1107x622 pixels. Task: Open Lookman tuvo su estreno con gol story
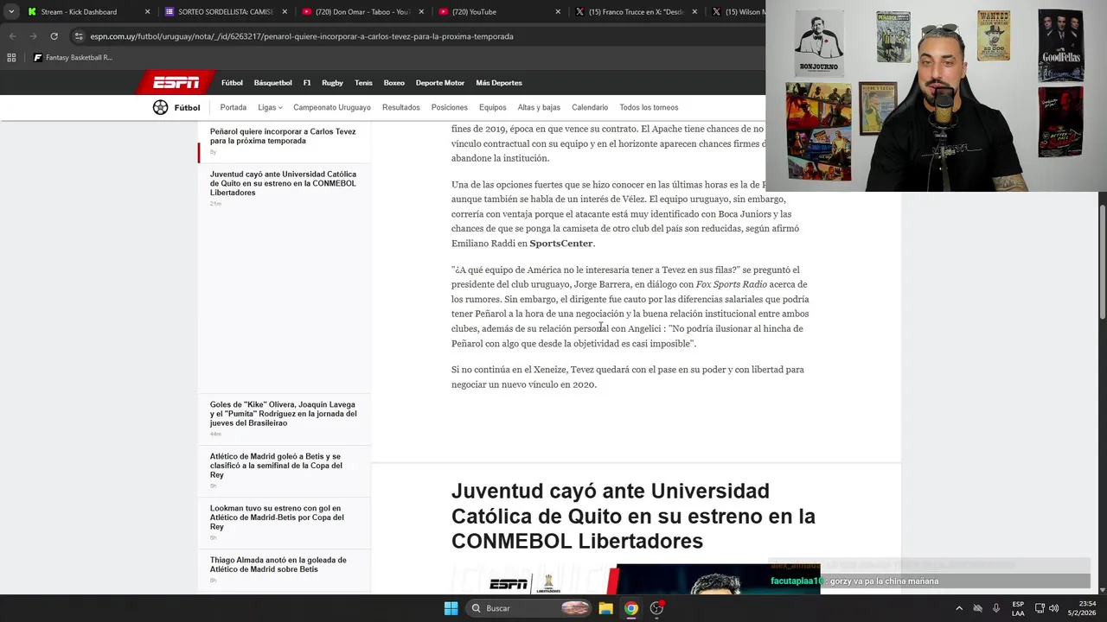click(x=277, y=517)
